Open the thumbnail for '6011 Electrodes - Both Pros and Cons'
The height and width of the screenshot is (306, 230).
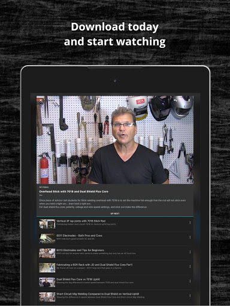pyautogui.click(x=47, y=238)
